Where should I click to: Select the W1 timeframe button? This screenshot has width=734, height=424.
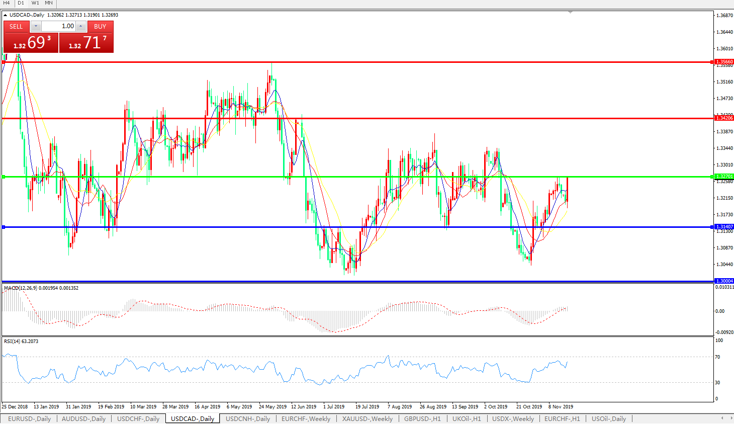[x=35, y=3]
